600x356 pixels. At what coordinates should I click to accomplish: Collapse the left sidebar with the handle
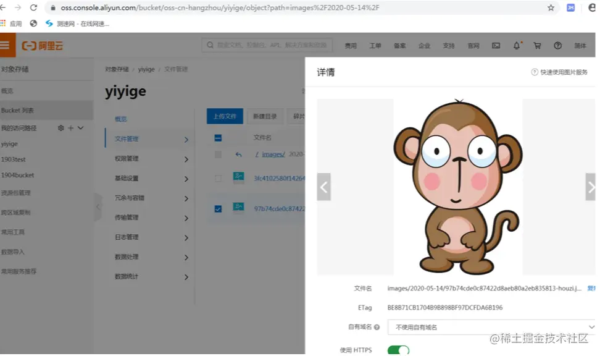point(98,207)
